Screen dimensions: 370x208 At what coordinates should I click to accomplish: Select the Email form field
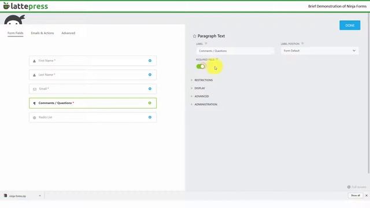pos(92,89)
